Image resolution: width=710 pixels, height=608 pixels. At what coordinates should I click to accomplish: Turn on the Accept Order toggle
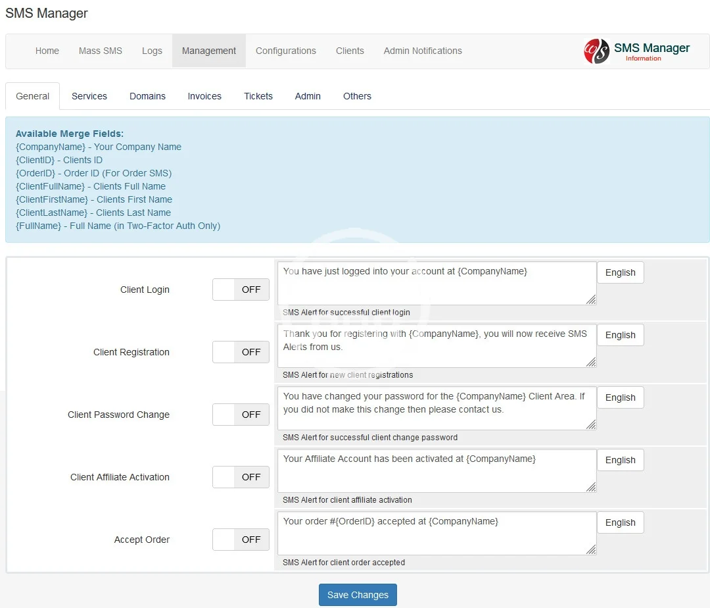coord(241,540)
